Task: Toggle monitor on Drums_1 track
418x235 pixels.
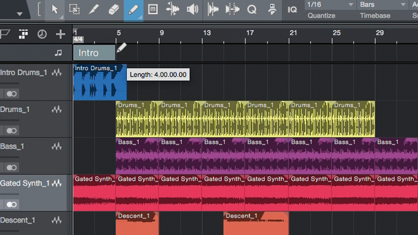Action: click(12, 131)
